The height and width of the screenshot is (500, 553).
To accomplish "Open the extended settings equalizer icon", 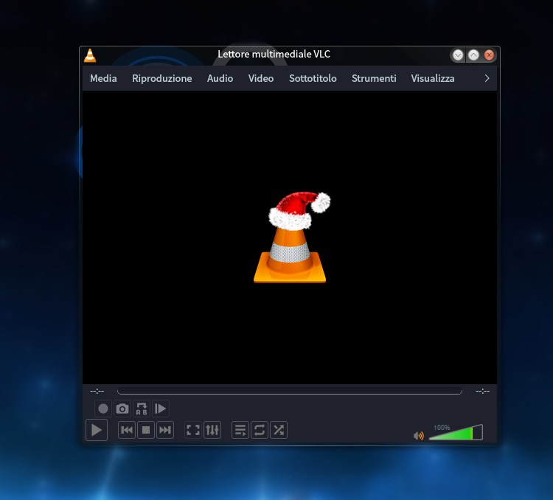I will 212,430.
